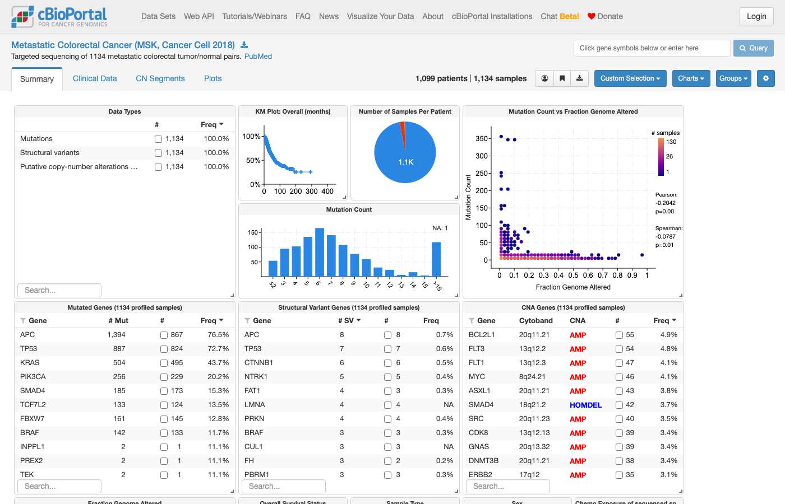This screenshot has width=785, height=504.
Task: Open the PubMed link
Action: [258, 57]
